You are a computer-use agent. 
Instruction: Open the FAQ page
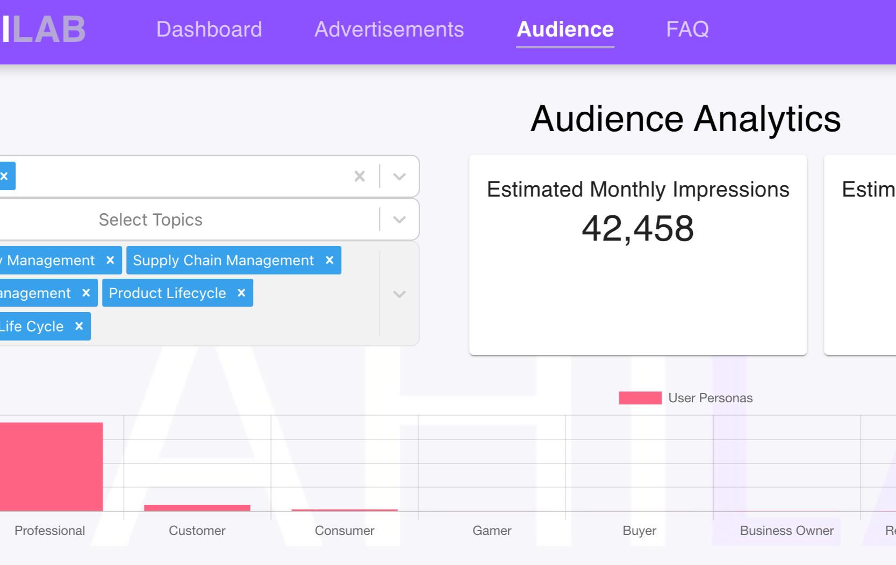coord(687,30)
